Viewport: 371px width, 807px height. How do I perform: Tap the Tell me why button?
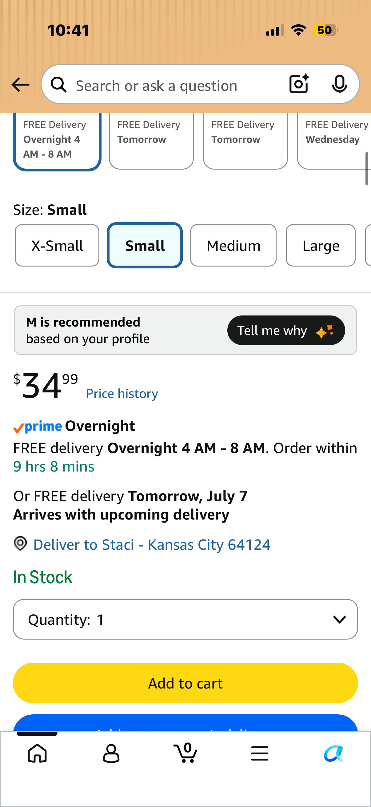pos(286,330)
